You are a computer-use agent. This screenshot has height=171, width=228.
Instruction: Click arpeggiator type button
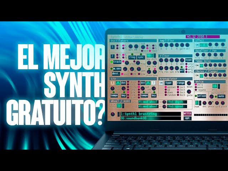(x=169, y=83)
